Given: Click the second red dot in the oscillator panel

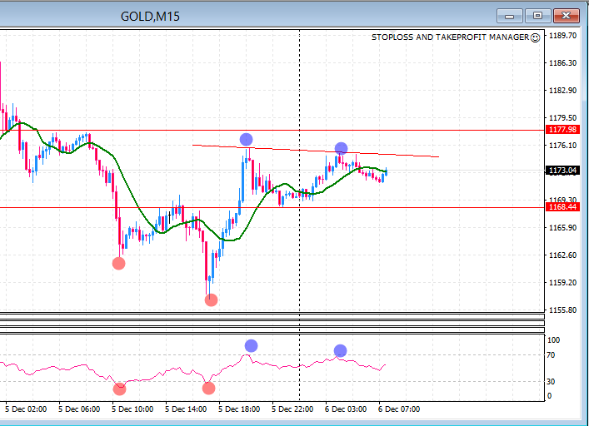Looking at the screenshot, I should tap(208, 388).
